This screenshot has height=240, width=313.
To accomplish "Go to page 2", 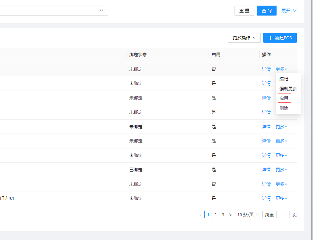I will pos(215,215).
